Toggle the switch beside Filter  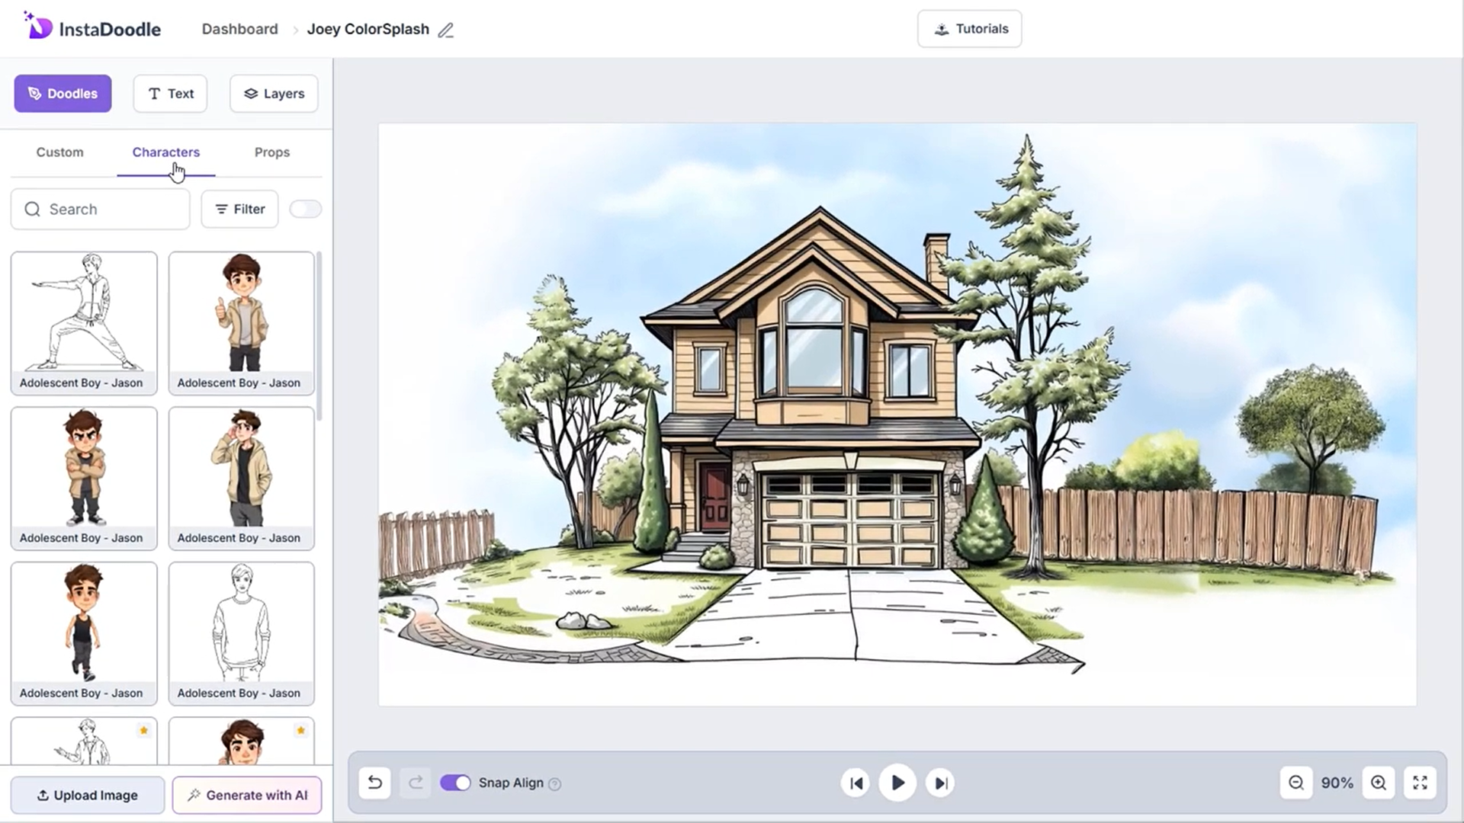point(305,209)
